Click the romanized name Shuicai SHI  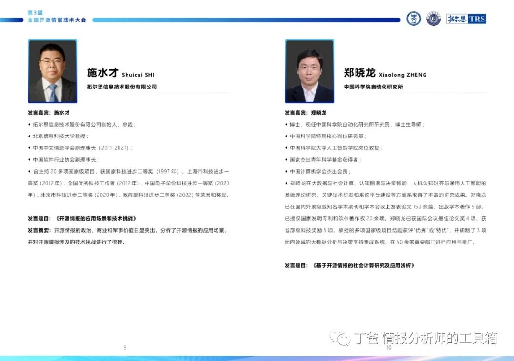click(138, 75)
